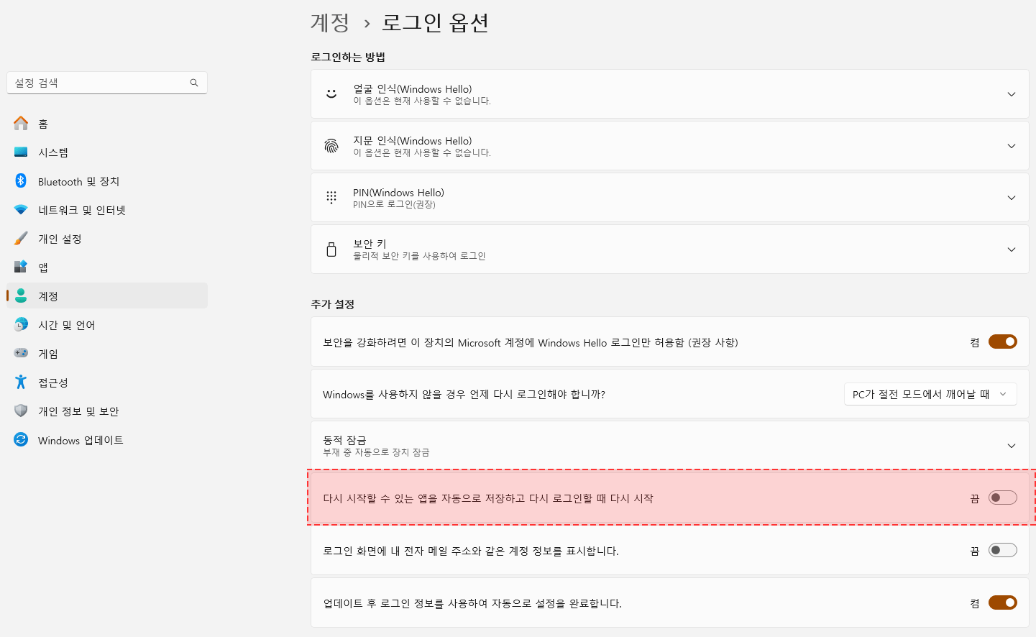The image size is (1036, 637).
Task: Enable restartable apps auto-save toggle
Action: coord(1002,497)
